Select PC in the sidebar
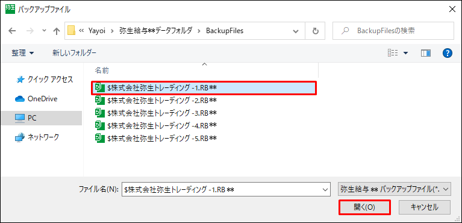Screen dimensions: 462x223 [42, 118]
